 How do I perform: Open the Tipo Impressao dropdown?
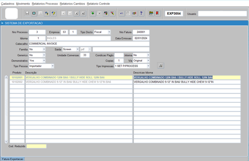pos(148,66)
